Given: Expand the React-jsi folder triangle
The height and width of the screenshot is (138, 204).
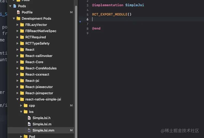Looking at the screenshot, I should pyautogui.click(x=17, y=81).
